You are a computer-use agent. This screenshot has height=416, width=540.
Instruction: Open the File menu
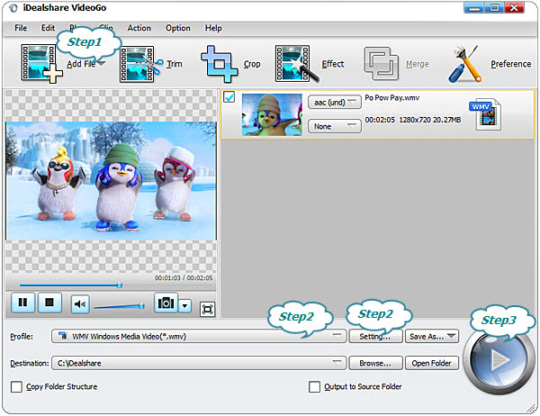click(21, 28)
